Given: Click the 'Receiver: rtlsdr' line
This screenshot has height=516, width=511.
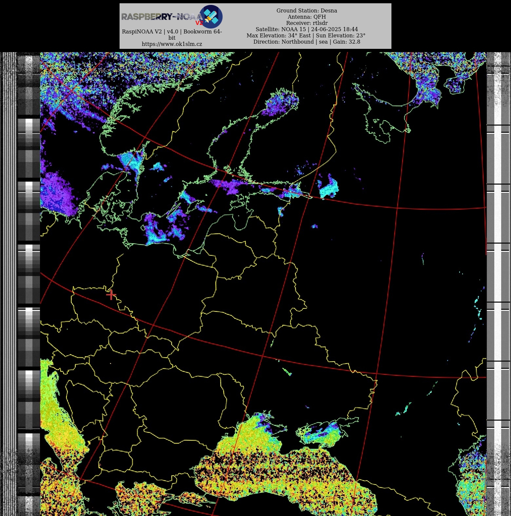Looking at the screenshot, I should pyautogui.click(x=307, y=23).
